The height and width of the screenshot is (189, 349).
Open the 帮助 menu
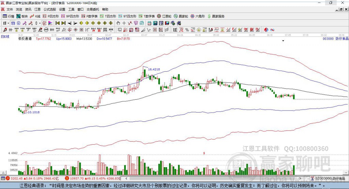(105, 9)
